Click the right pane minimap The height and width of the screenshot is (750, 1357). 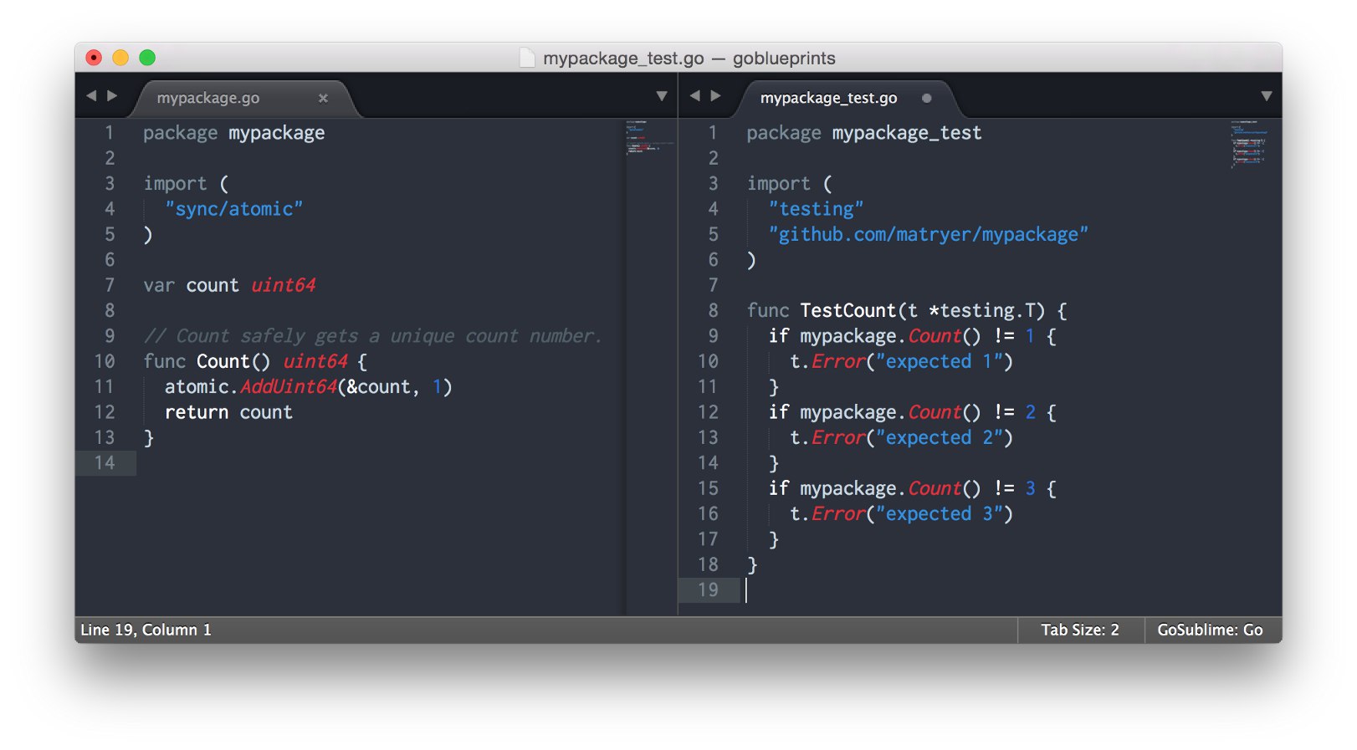[x=1250, y=144]
